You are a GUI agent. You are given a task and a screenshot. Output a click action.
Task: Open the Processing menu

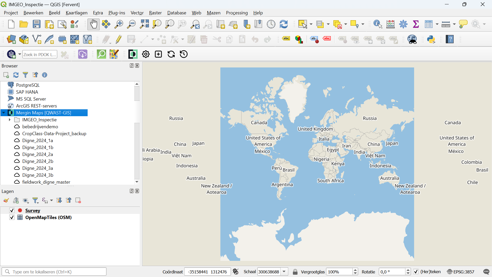pyautogui.click(x=237, y=13)
